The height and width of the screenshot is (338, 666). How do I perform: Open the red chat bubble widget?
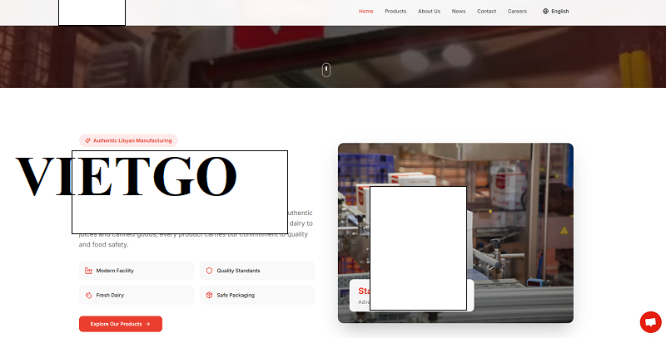click(x=650, y=322)
